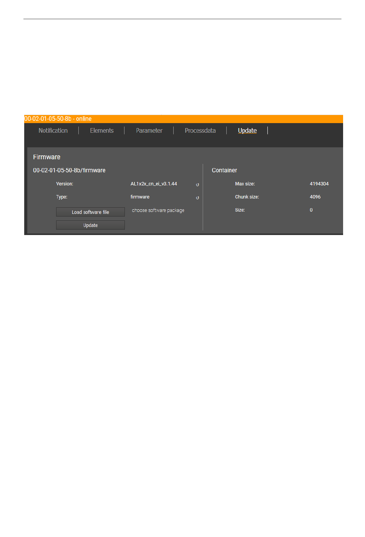Click the 'choose software package' text
Viewport: 365px width, 537px height.
tap(158, 210)
